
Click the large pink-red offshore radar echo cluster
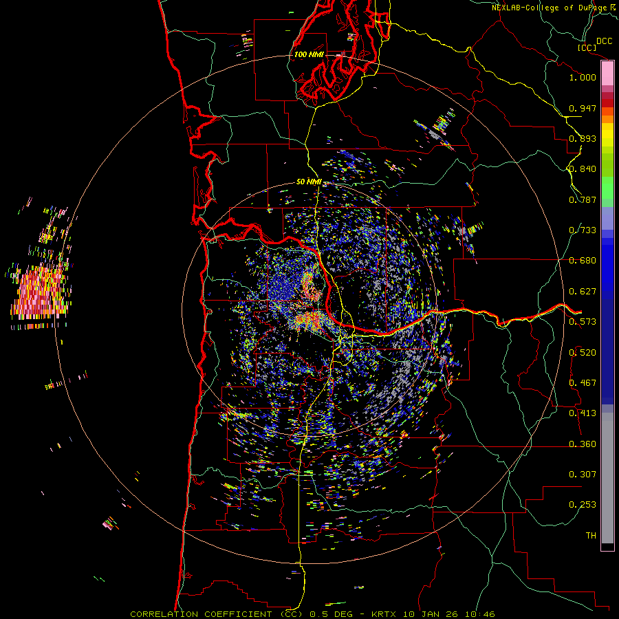tap(41, 292)
